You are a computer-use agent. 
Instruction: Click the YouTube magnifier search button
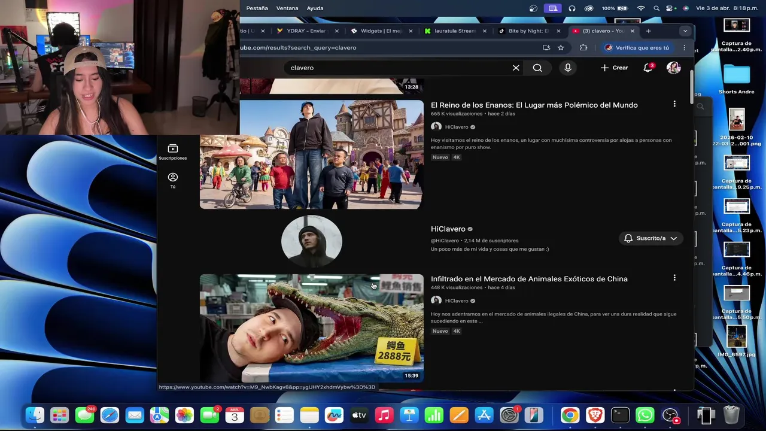click(x=537, y=68)
